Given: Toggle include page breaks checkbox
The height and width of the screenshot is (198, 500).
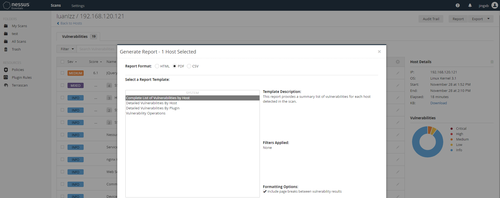Looking at the screenshot, I should 265,192.
